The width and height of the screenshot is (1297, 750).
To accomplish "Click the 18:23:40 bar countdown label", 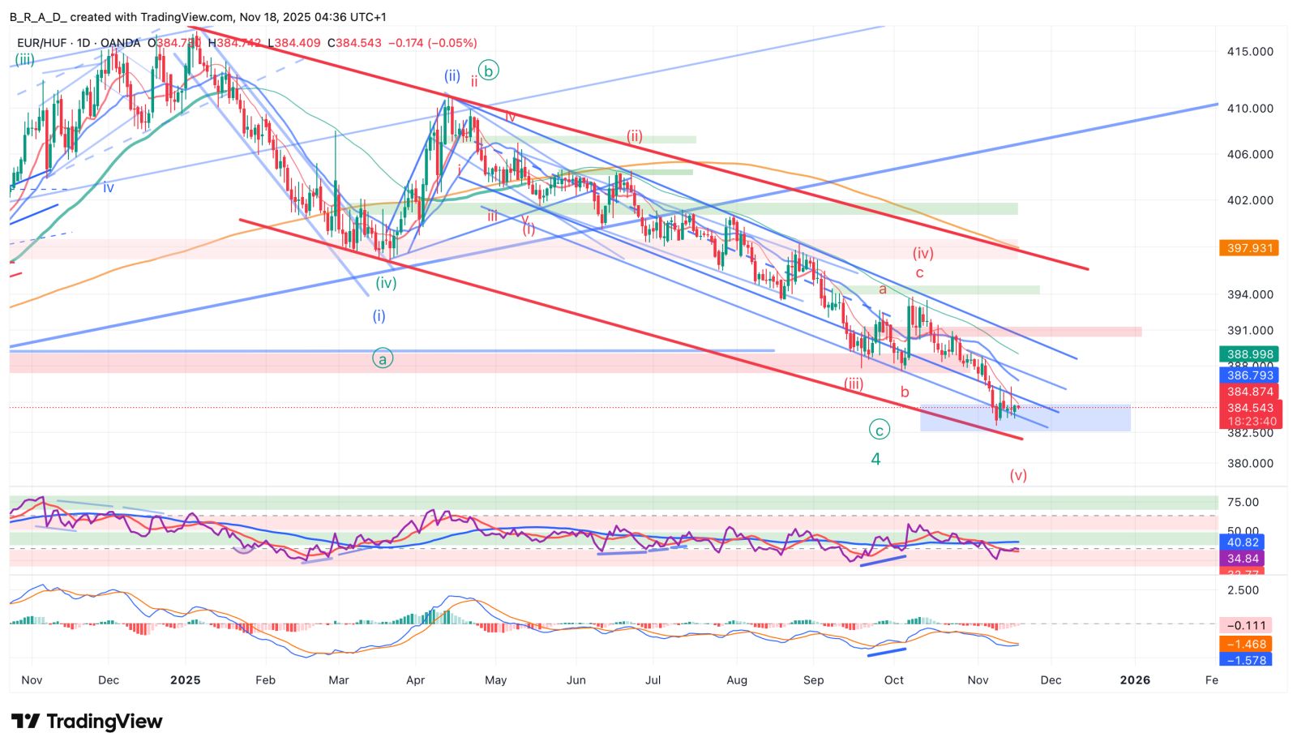I will coord(1248,422).
